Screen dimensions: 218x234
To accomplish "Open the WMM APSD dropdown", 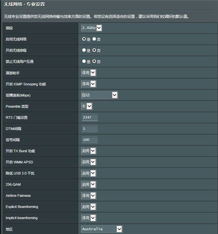I will (88, 162).
